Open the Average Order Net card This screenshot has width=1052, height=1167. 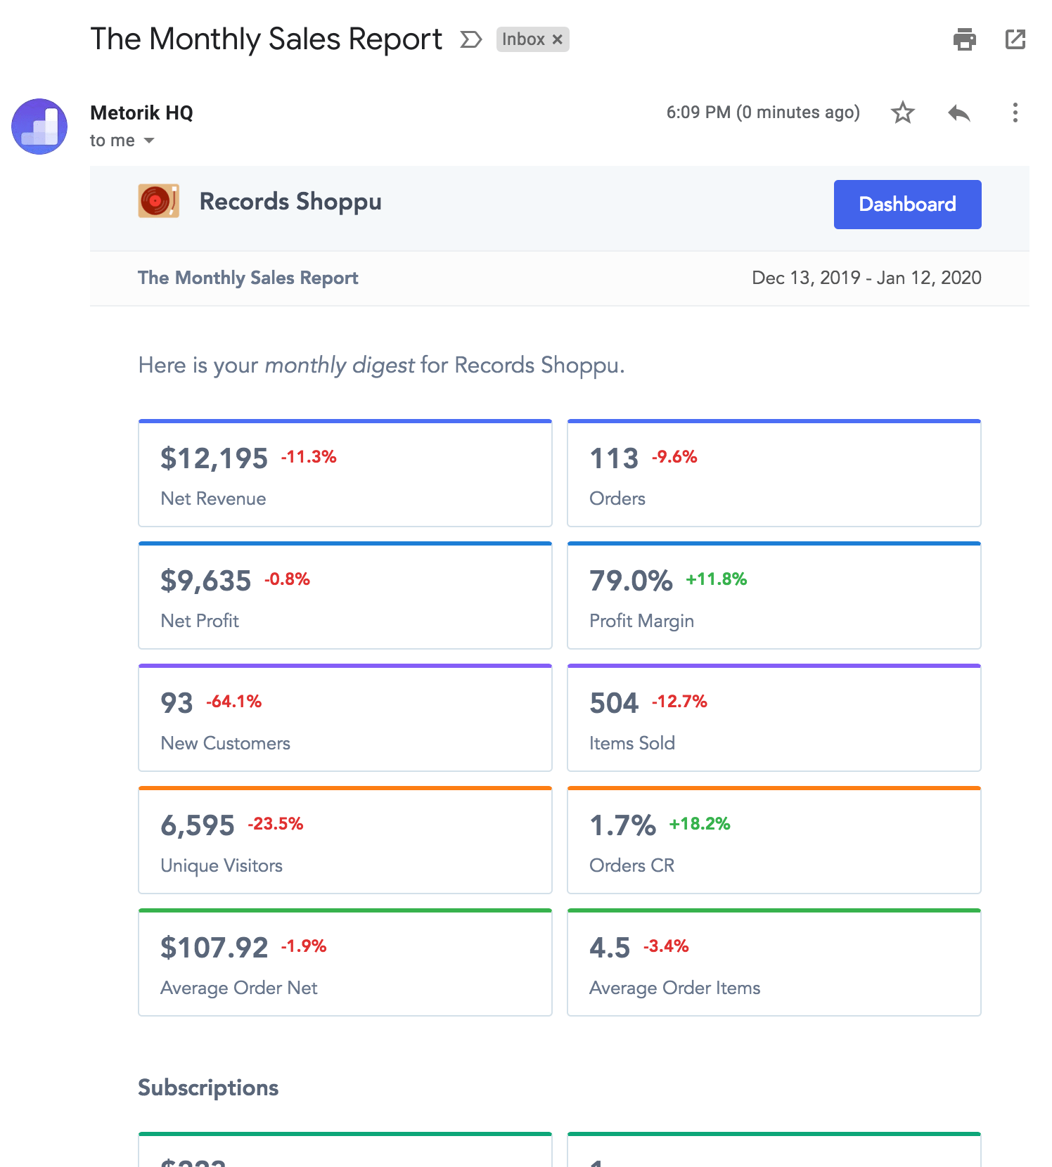[345, 963]
